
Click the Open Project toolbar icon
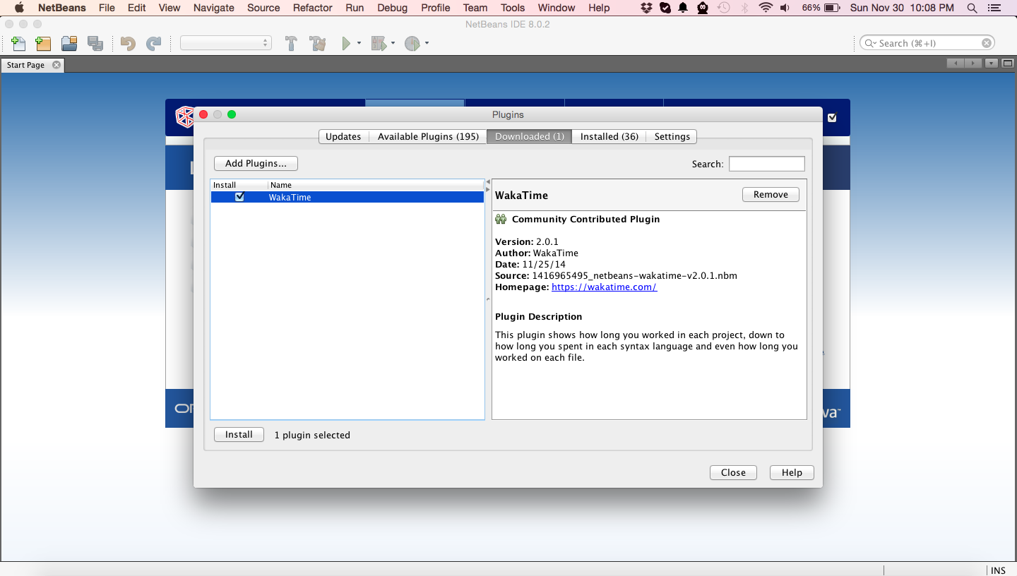pyautogui.click(x=69, y=43)
